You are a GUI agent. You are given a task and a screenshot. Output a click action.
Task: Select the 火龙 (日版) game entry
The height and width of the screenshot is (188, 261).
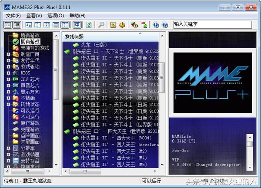tap(94, 45)
